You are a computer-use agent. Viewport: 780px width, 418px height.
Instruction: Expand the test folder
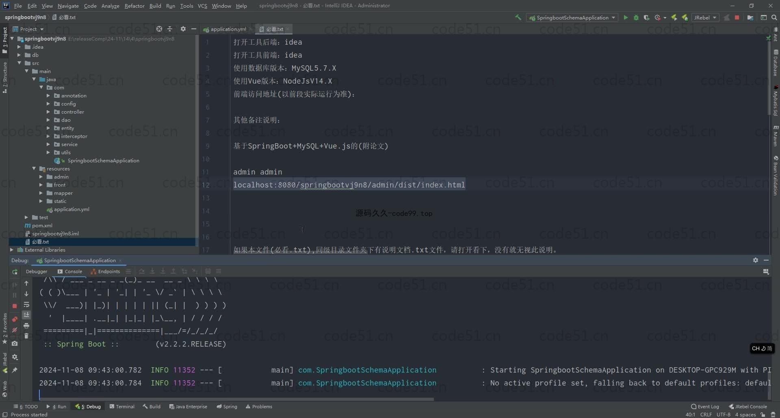pyautogui.click(x=26, y=218)
